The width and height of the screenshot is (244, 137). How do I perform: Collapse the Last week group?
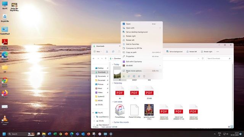(113, 102)
